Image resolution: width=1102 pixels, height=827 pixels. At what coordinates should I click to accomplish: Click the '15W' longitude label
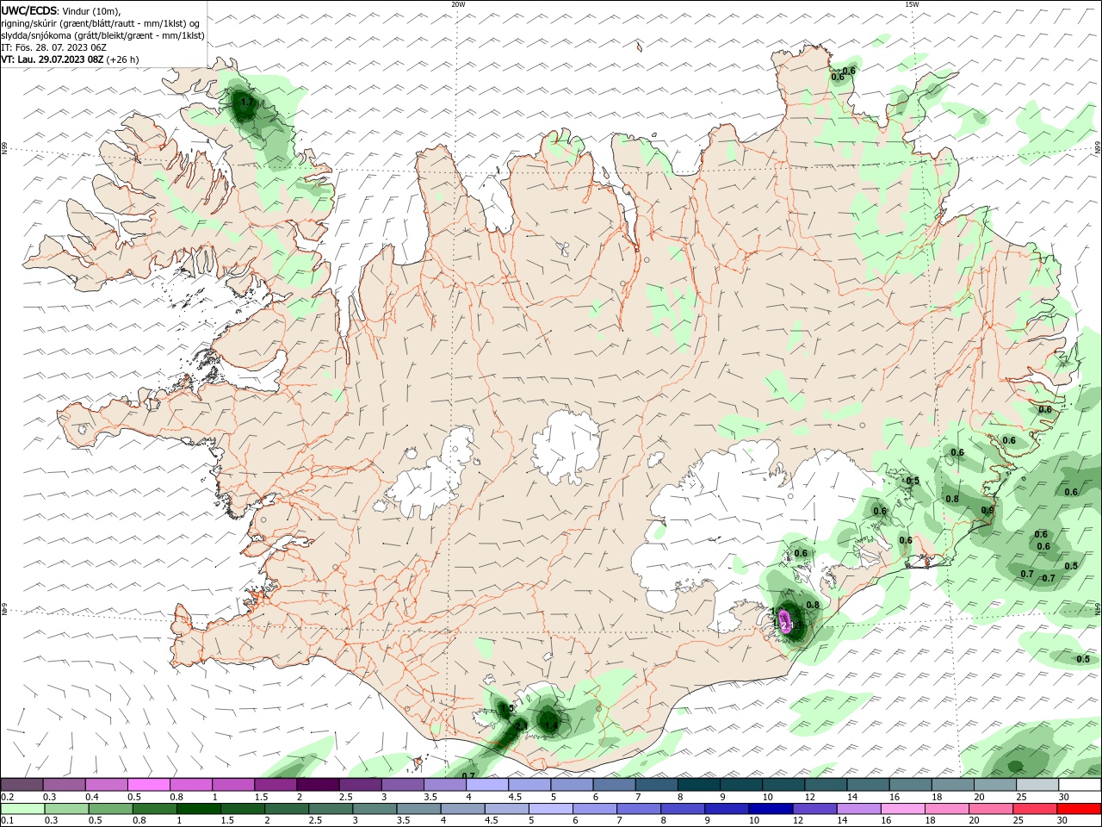pos(912,4)
